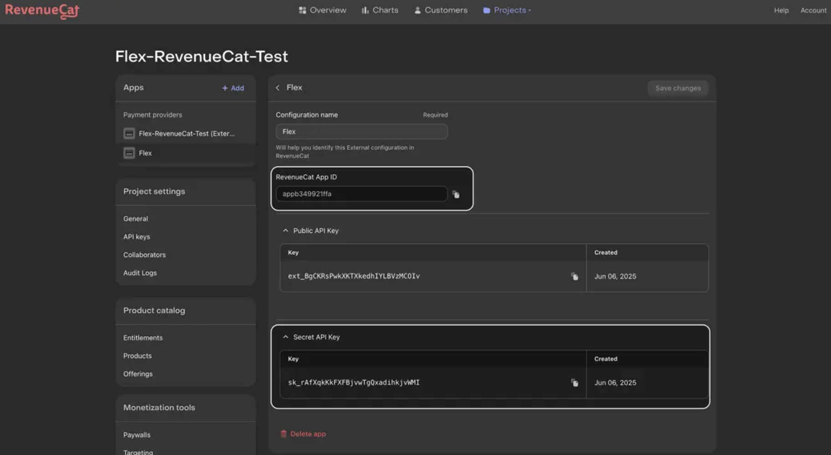Click the RevenueCat App ID field
Screen dimensions: 831x455
361,194
